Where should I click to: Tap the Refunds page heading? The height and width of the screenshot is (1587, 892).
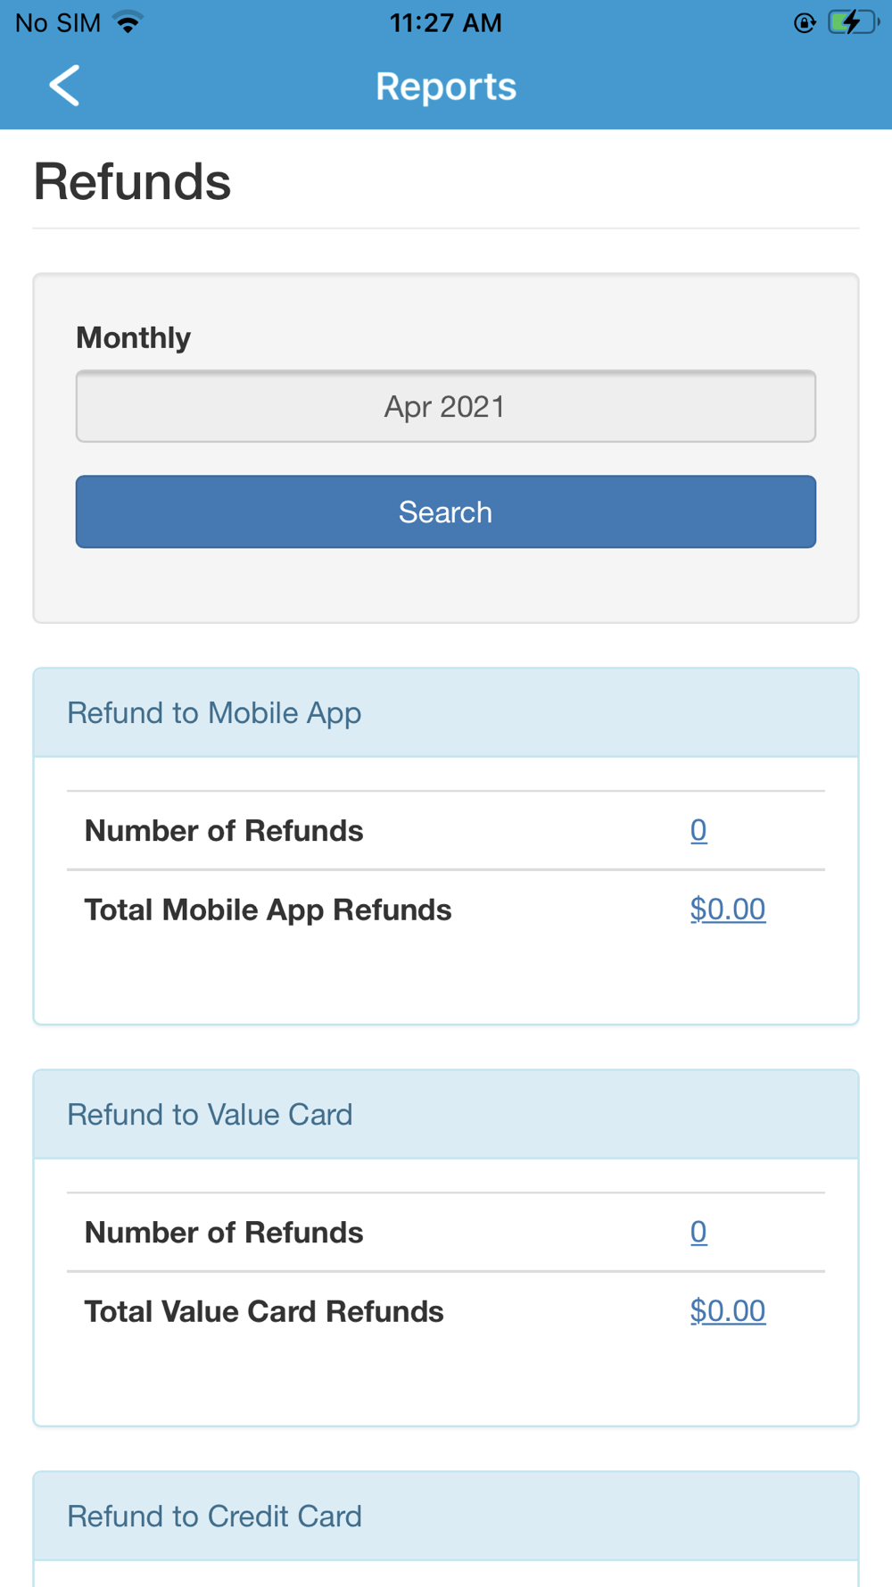[132, 181]
